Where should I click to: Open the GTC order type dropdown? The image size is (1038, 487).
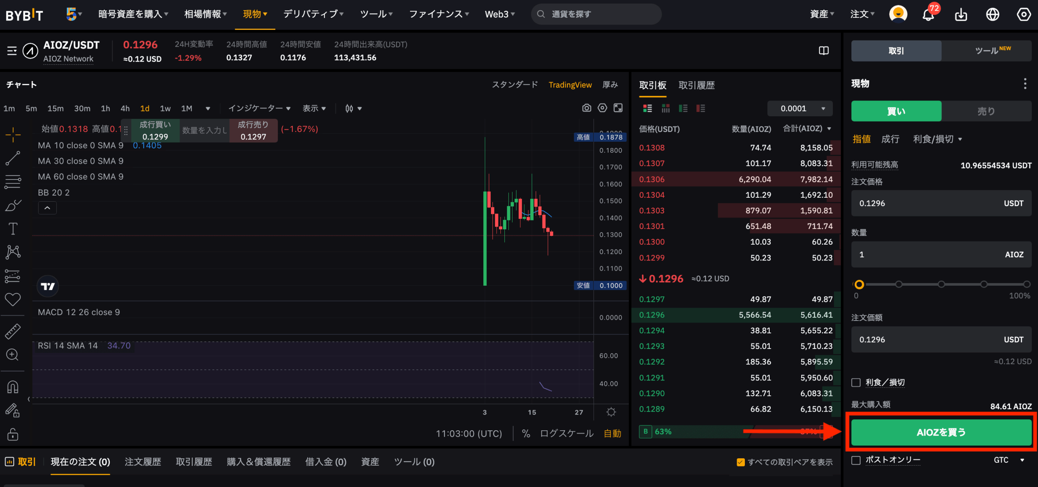pos(1009,460)
